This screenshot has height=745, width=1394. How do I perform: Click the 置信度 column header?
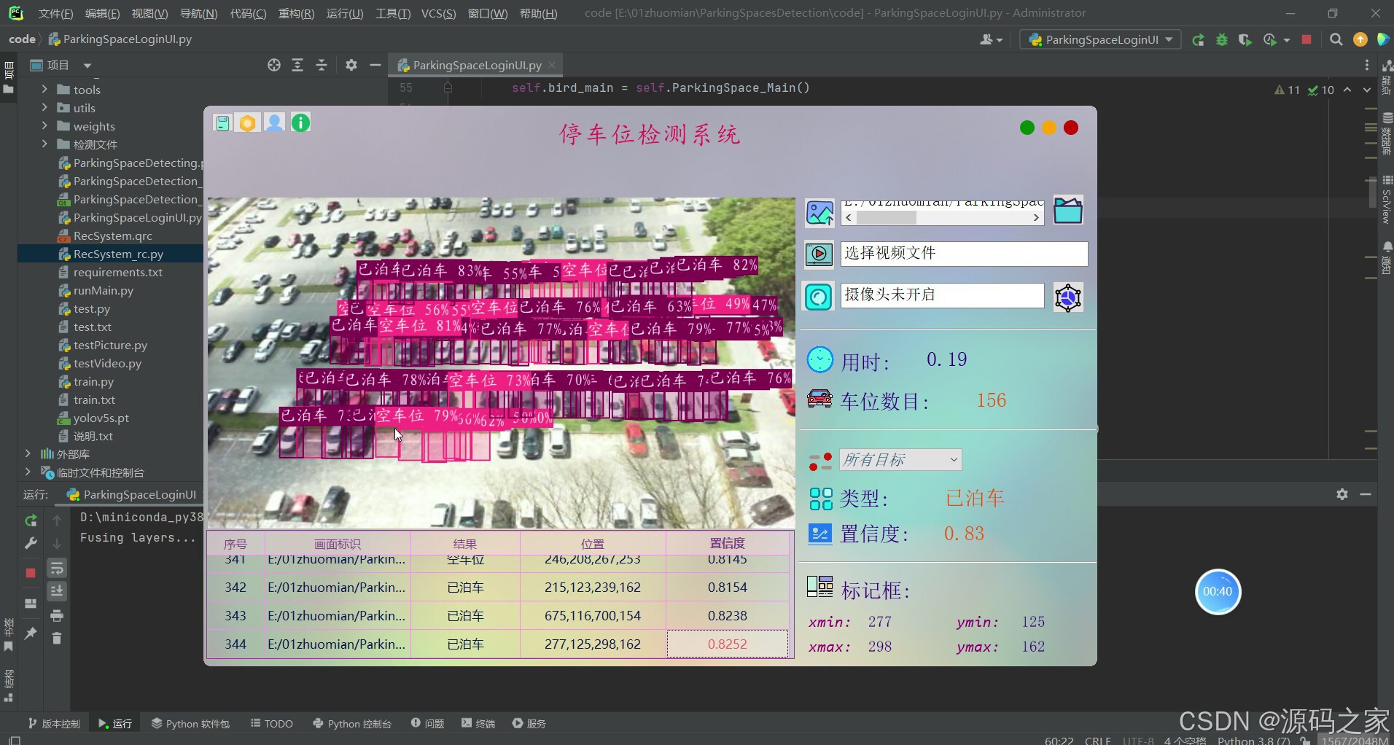[728, 544]
